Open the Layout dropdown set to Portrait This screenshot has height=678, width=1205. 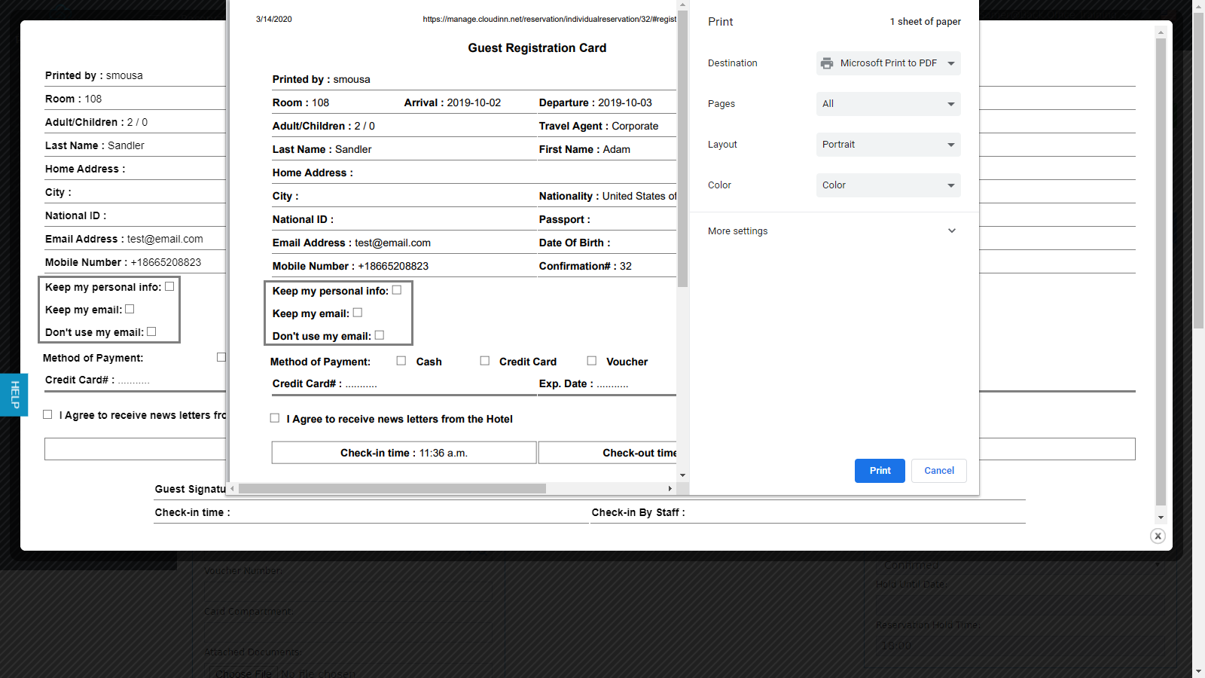[889, 145]
